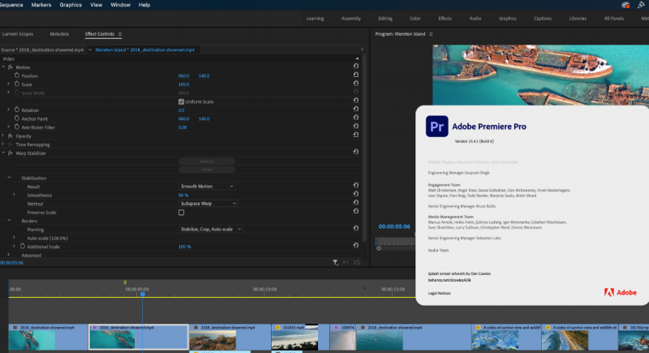The image size is (649, 353).
Task: Click the Rotation stopwatch icon
Action: click(17, 110)
